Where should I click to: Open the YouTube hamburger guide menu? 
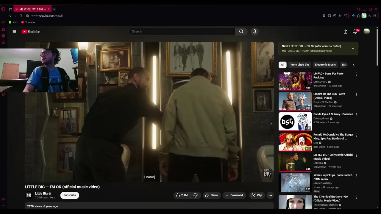click(x=14, y=32)
